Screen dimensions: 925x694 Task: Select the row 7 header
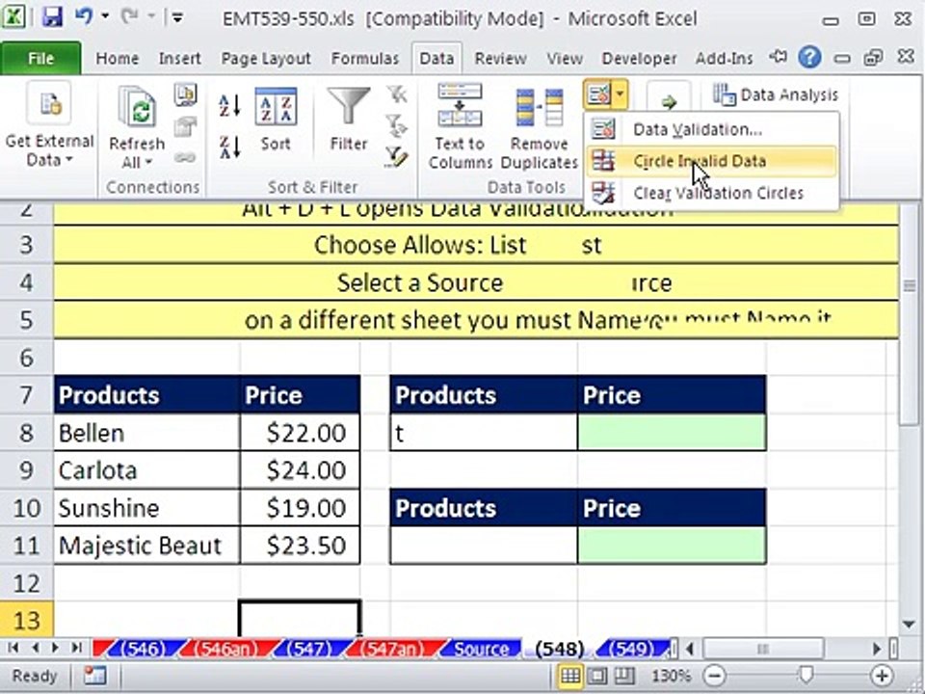(x=27, y=395)
